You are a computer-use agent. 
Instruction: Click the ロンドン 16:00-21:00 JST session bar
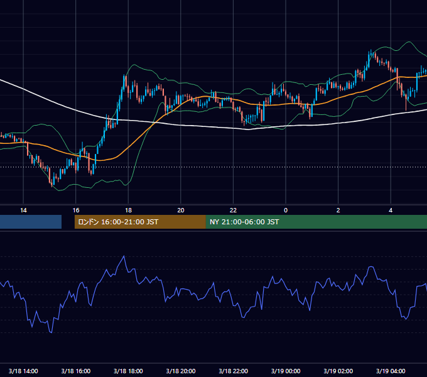[140, 222]
